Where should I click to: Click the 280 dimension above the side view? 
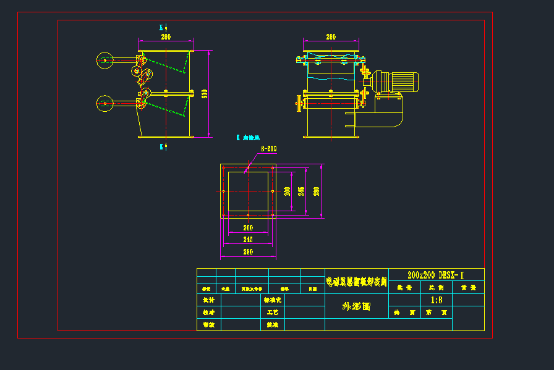[x=331, y=37]
